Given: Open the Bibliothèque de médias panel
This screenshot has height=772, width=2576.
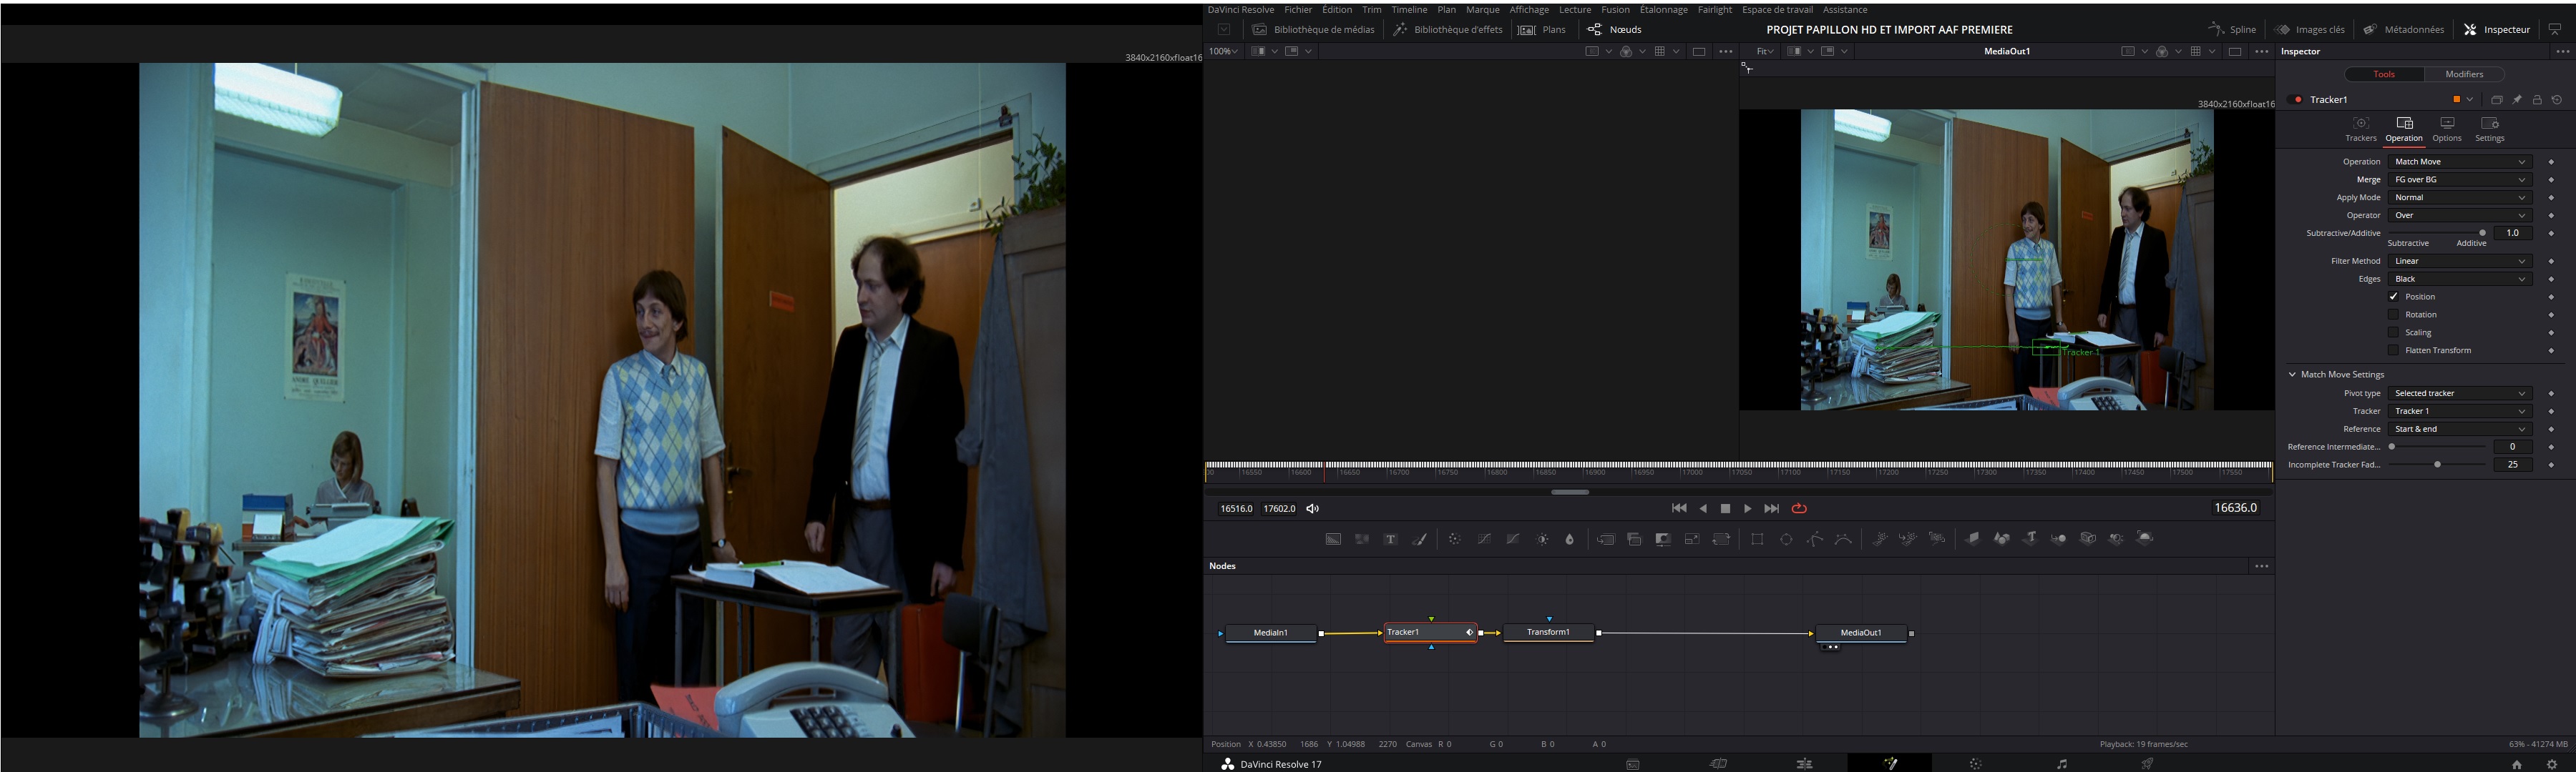Looking at the screenshot, I should 1313,30.
